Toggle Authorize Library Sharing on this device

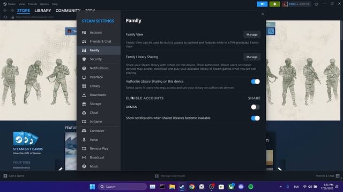click(x=255, y=82)
